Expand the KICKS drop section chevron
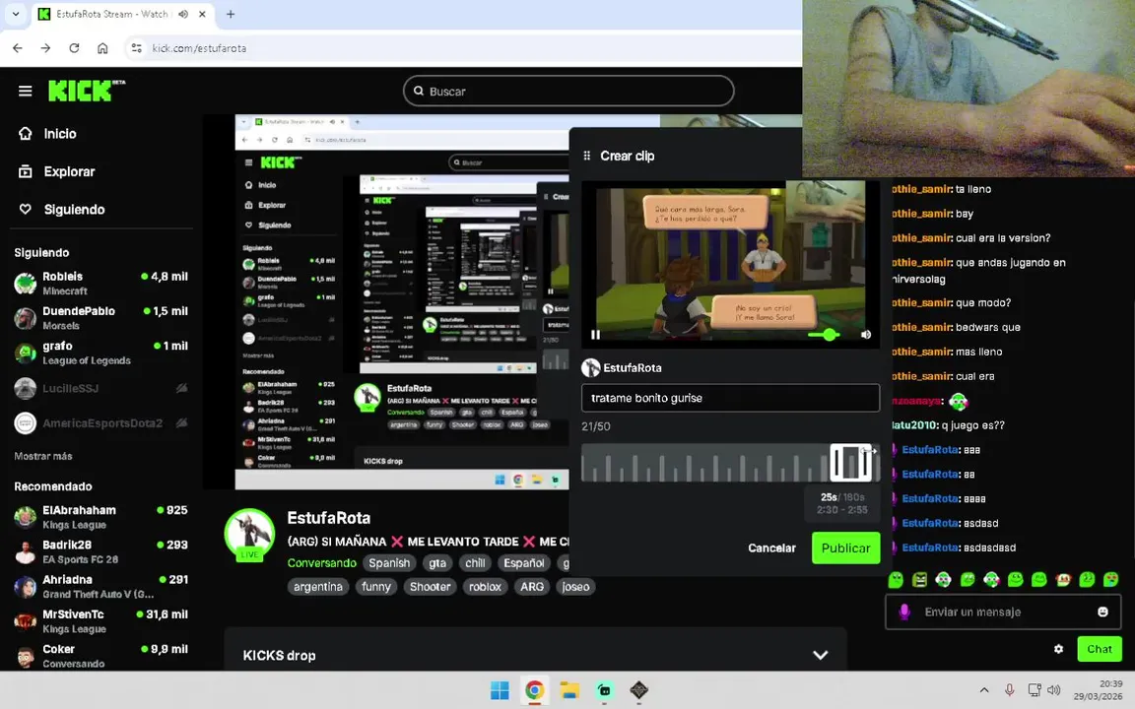This screenshot has height=709, width=1135. coord(820,655)
